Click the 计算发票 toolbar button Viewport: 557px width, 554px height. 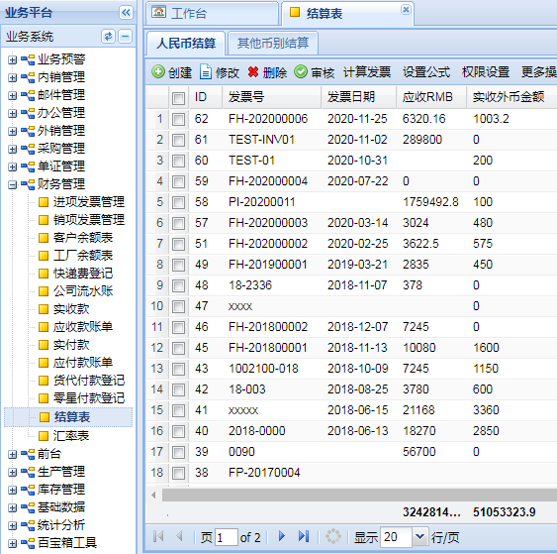[x=367, y=72]
